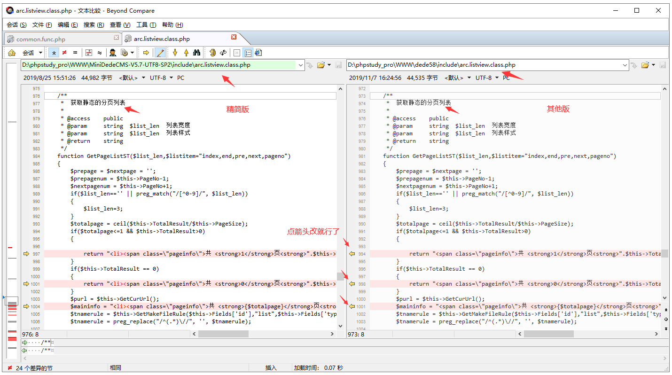Toggle the line numbers display icon

[248, 52]
